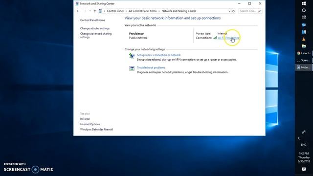Open File Explorer from the taskbar
The width and height of the screenshot is (313, 176).
(304, 46)
